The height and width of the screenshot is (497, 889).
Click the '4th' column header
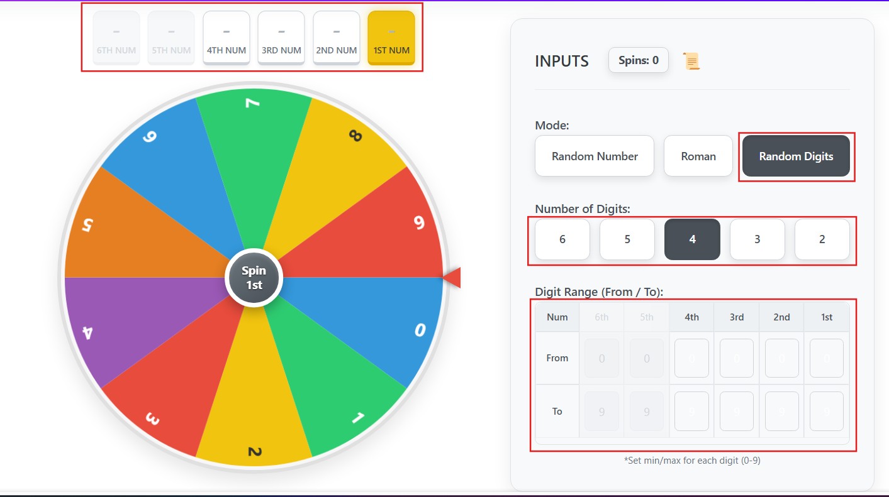tap(691, 317)
